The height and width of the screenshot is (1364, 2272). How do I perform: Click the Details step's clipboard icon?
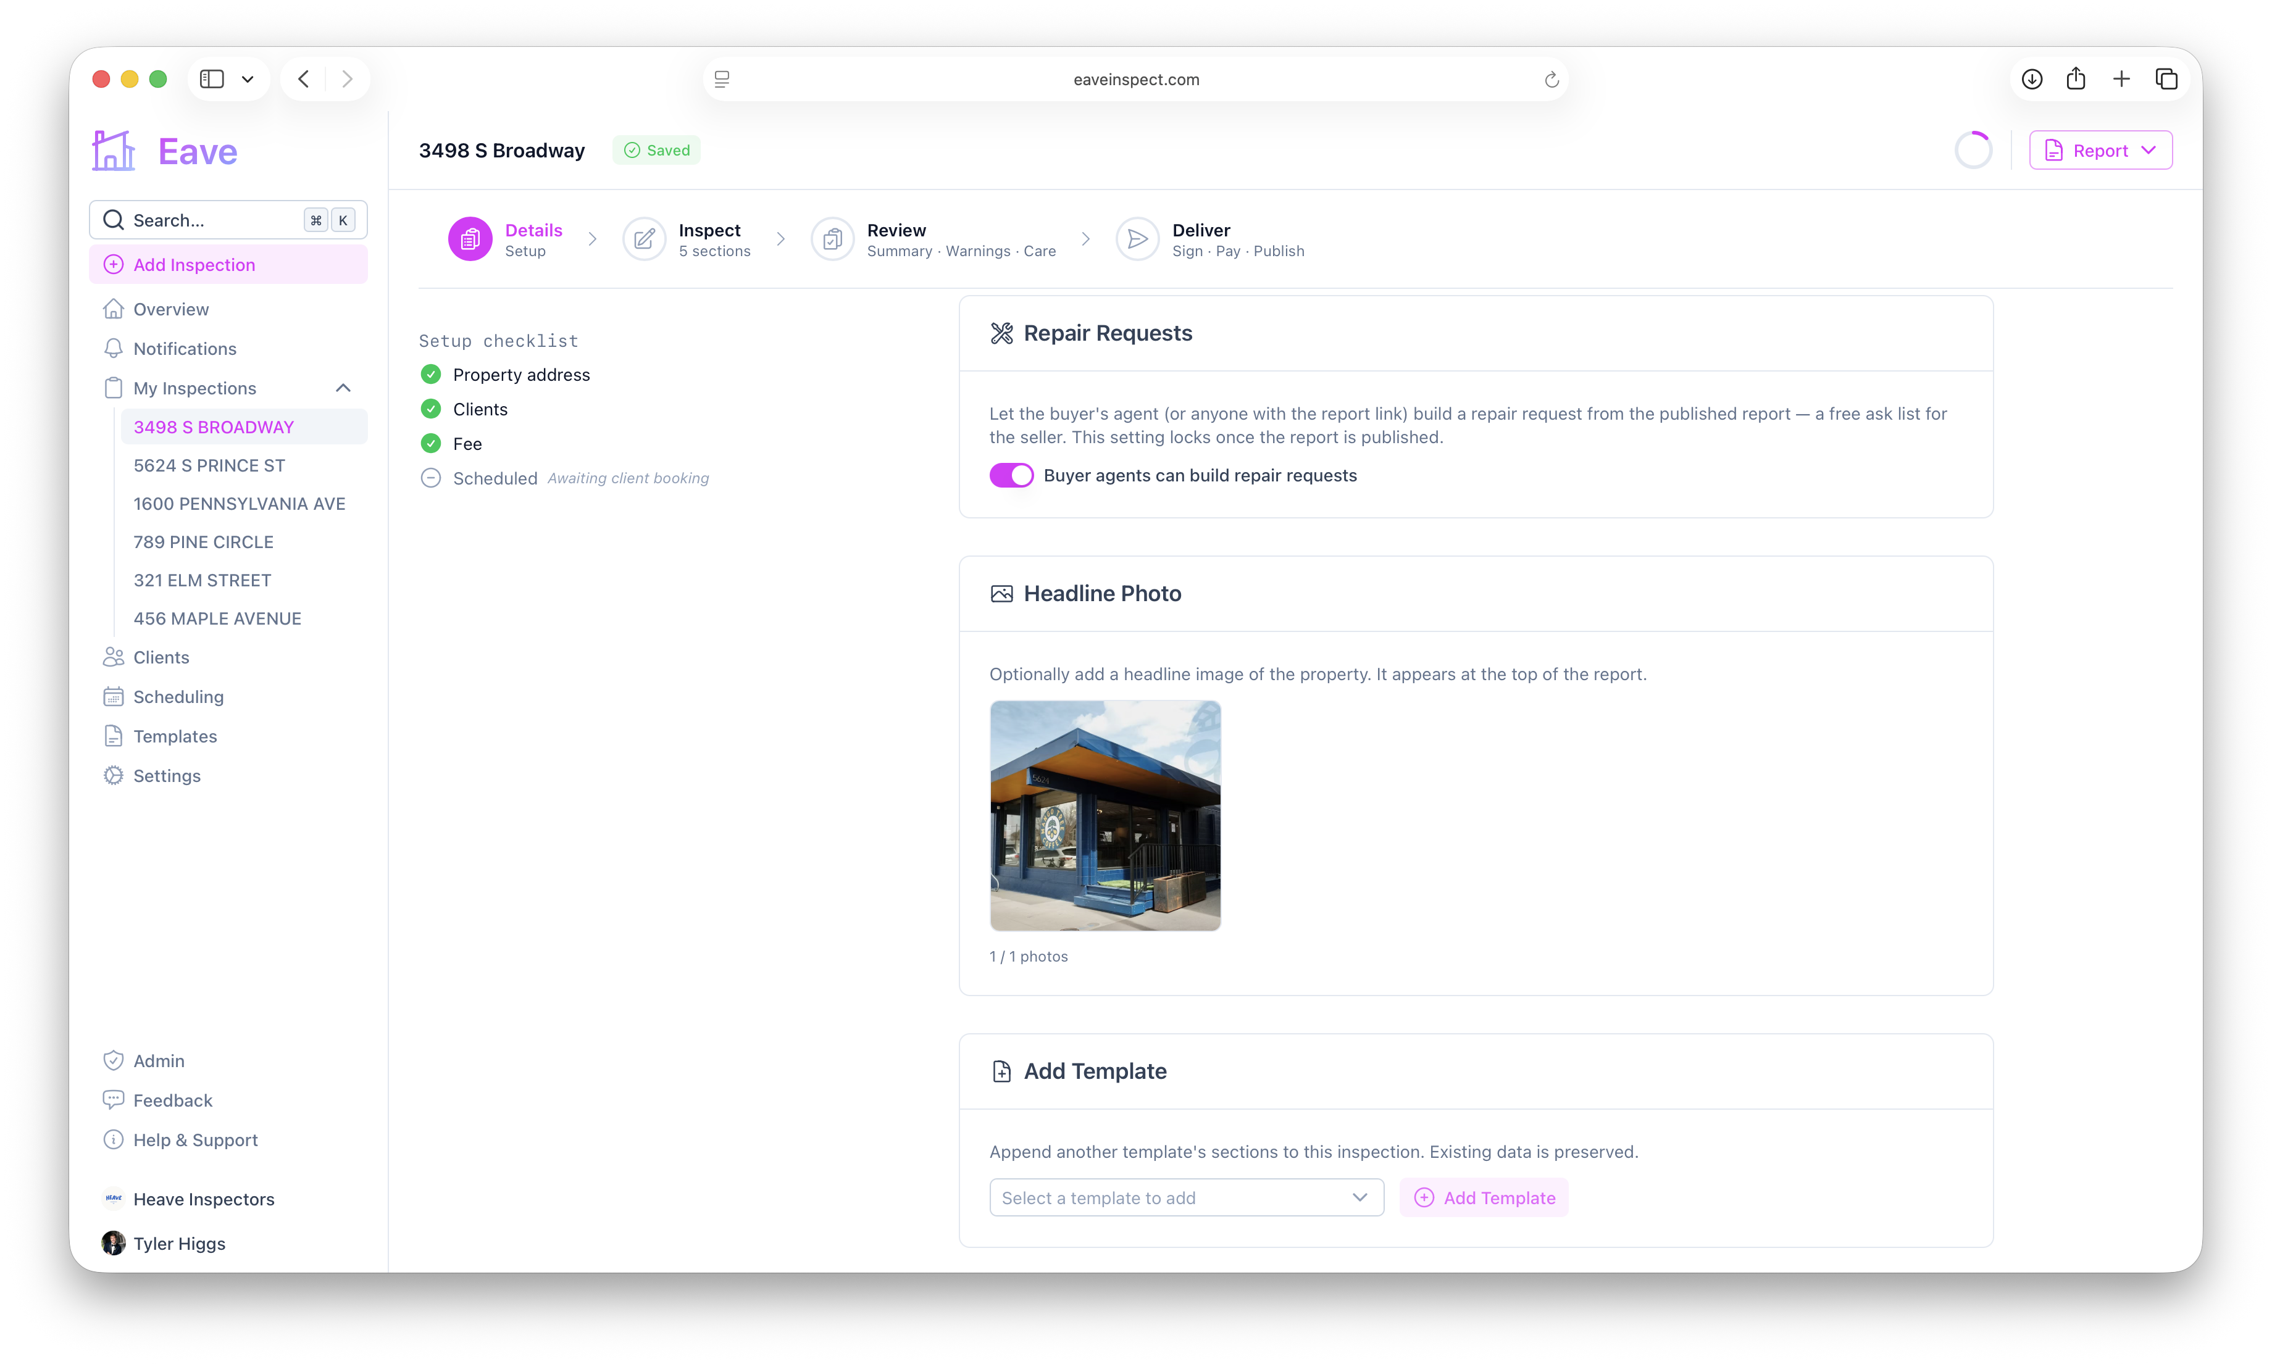tap(470, 240)
